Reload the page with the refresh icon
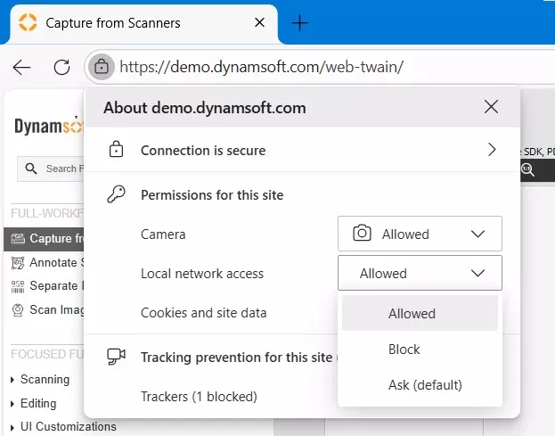The image size is (555, 436). [62, 67]
